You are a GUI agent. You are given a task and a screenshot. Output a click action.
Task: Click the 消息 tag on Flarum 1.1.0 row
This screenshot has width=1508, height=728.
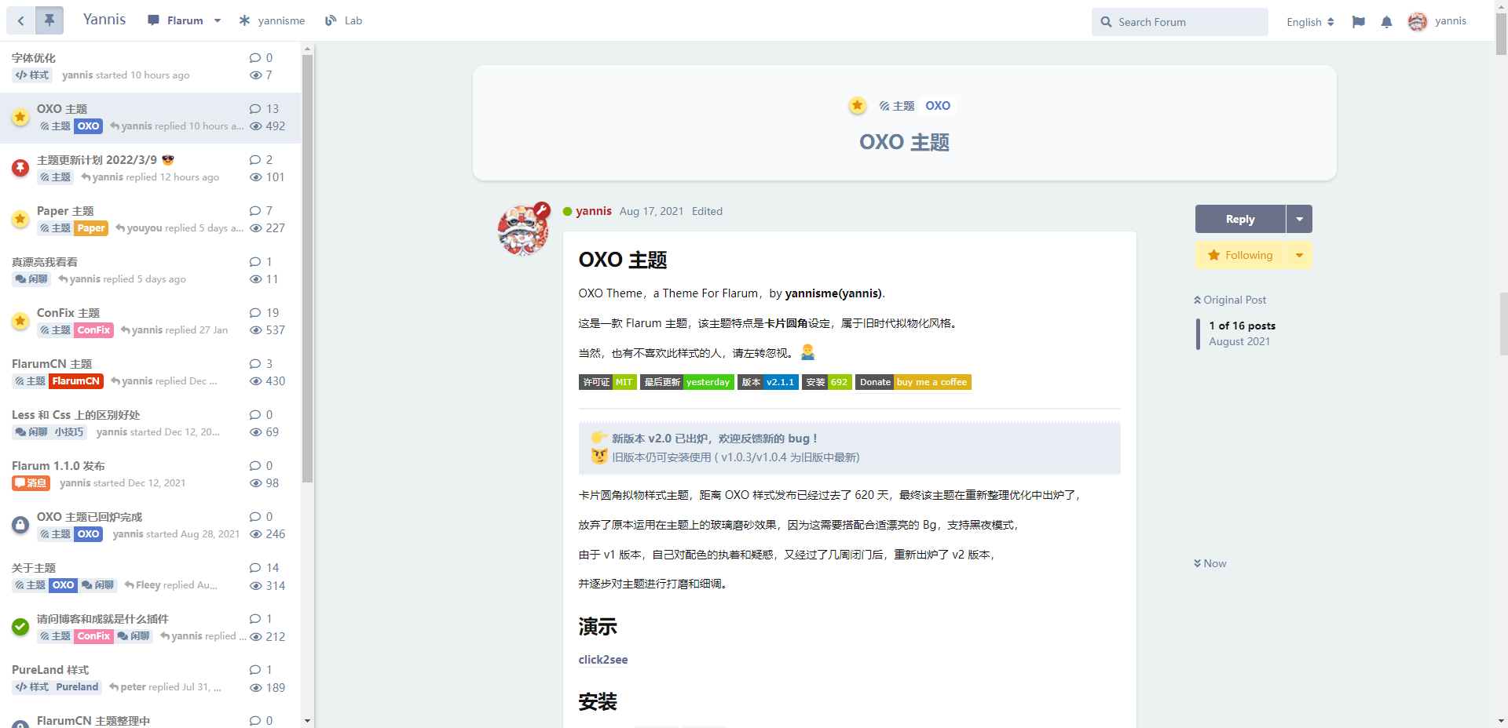click(31, 483)
